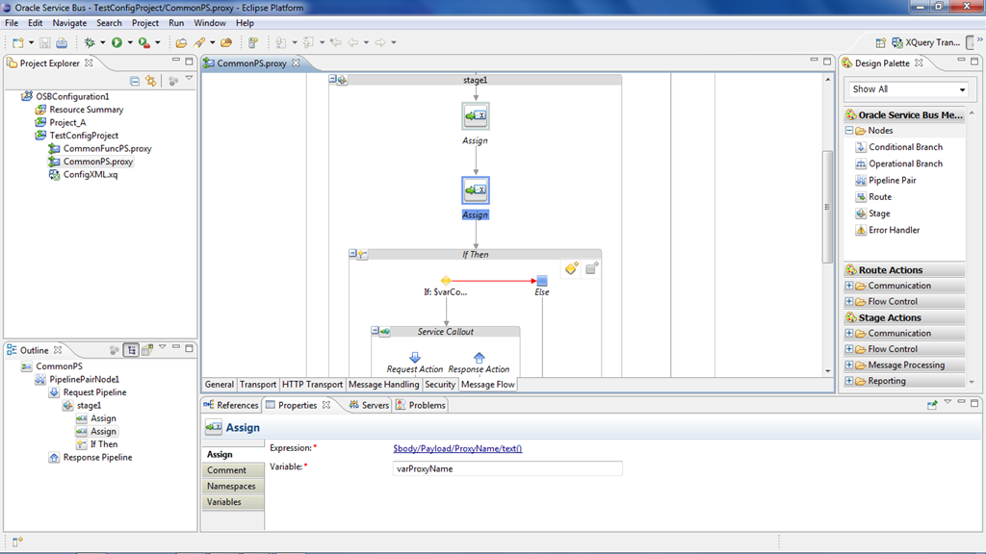Open the Namespaces section in Properties
986x554 pixels.
point(230,487)
